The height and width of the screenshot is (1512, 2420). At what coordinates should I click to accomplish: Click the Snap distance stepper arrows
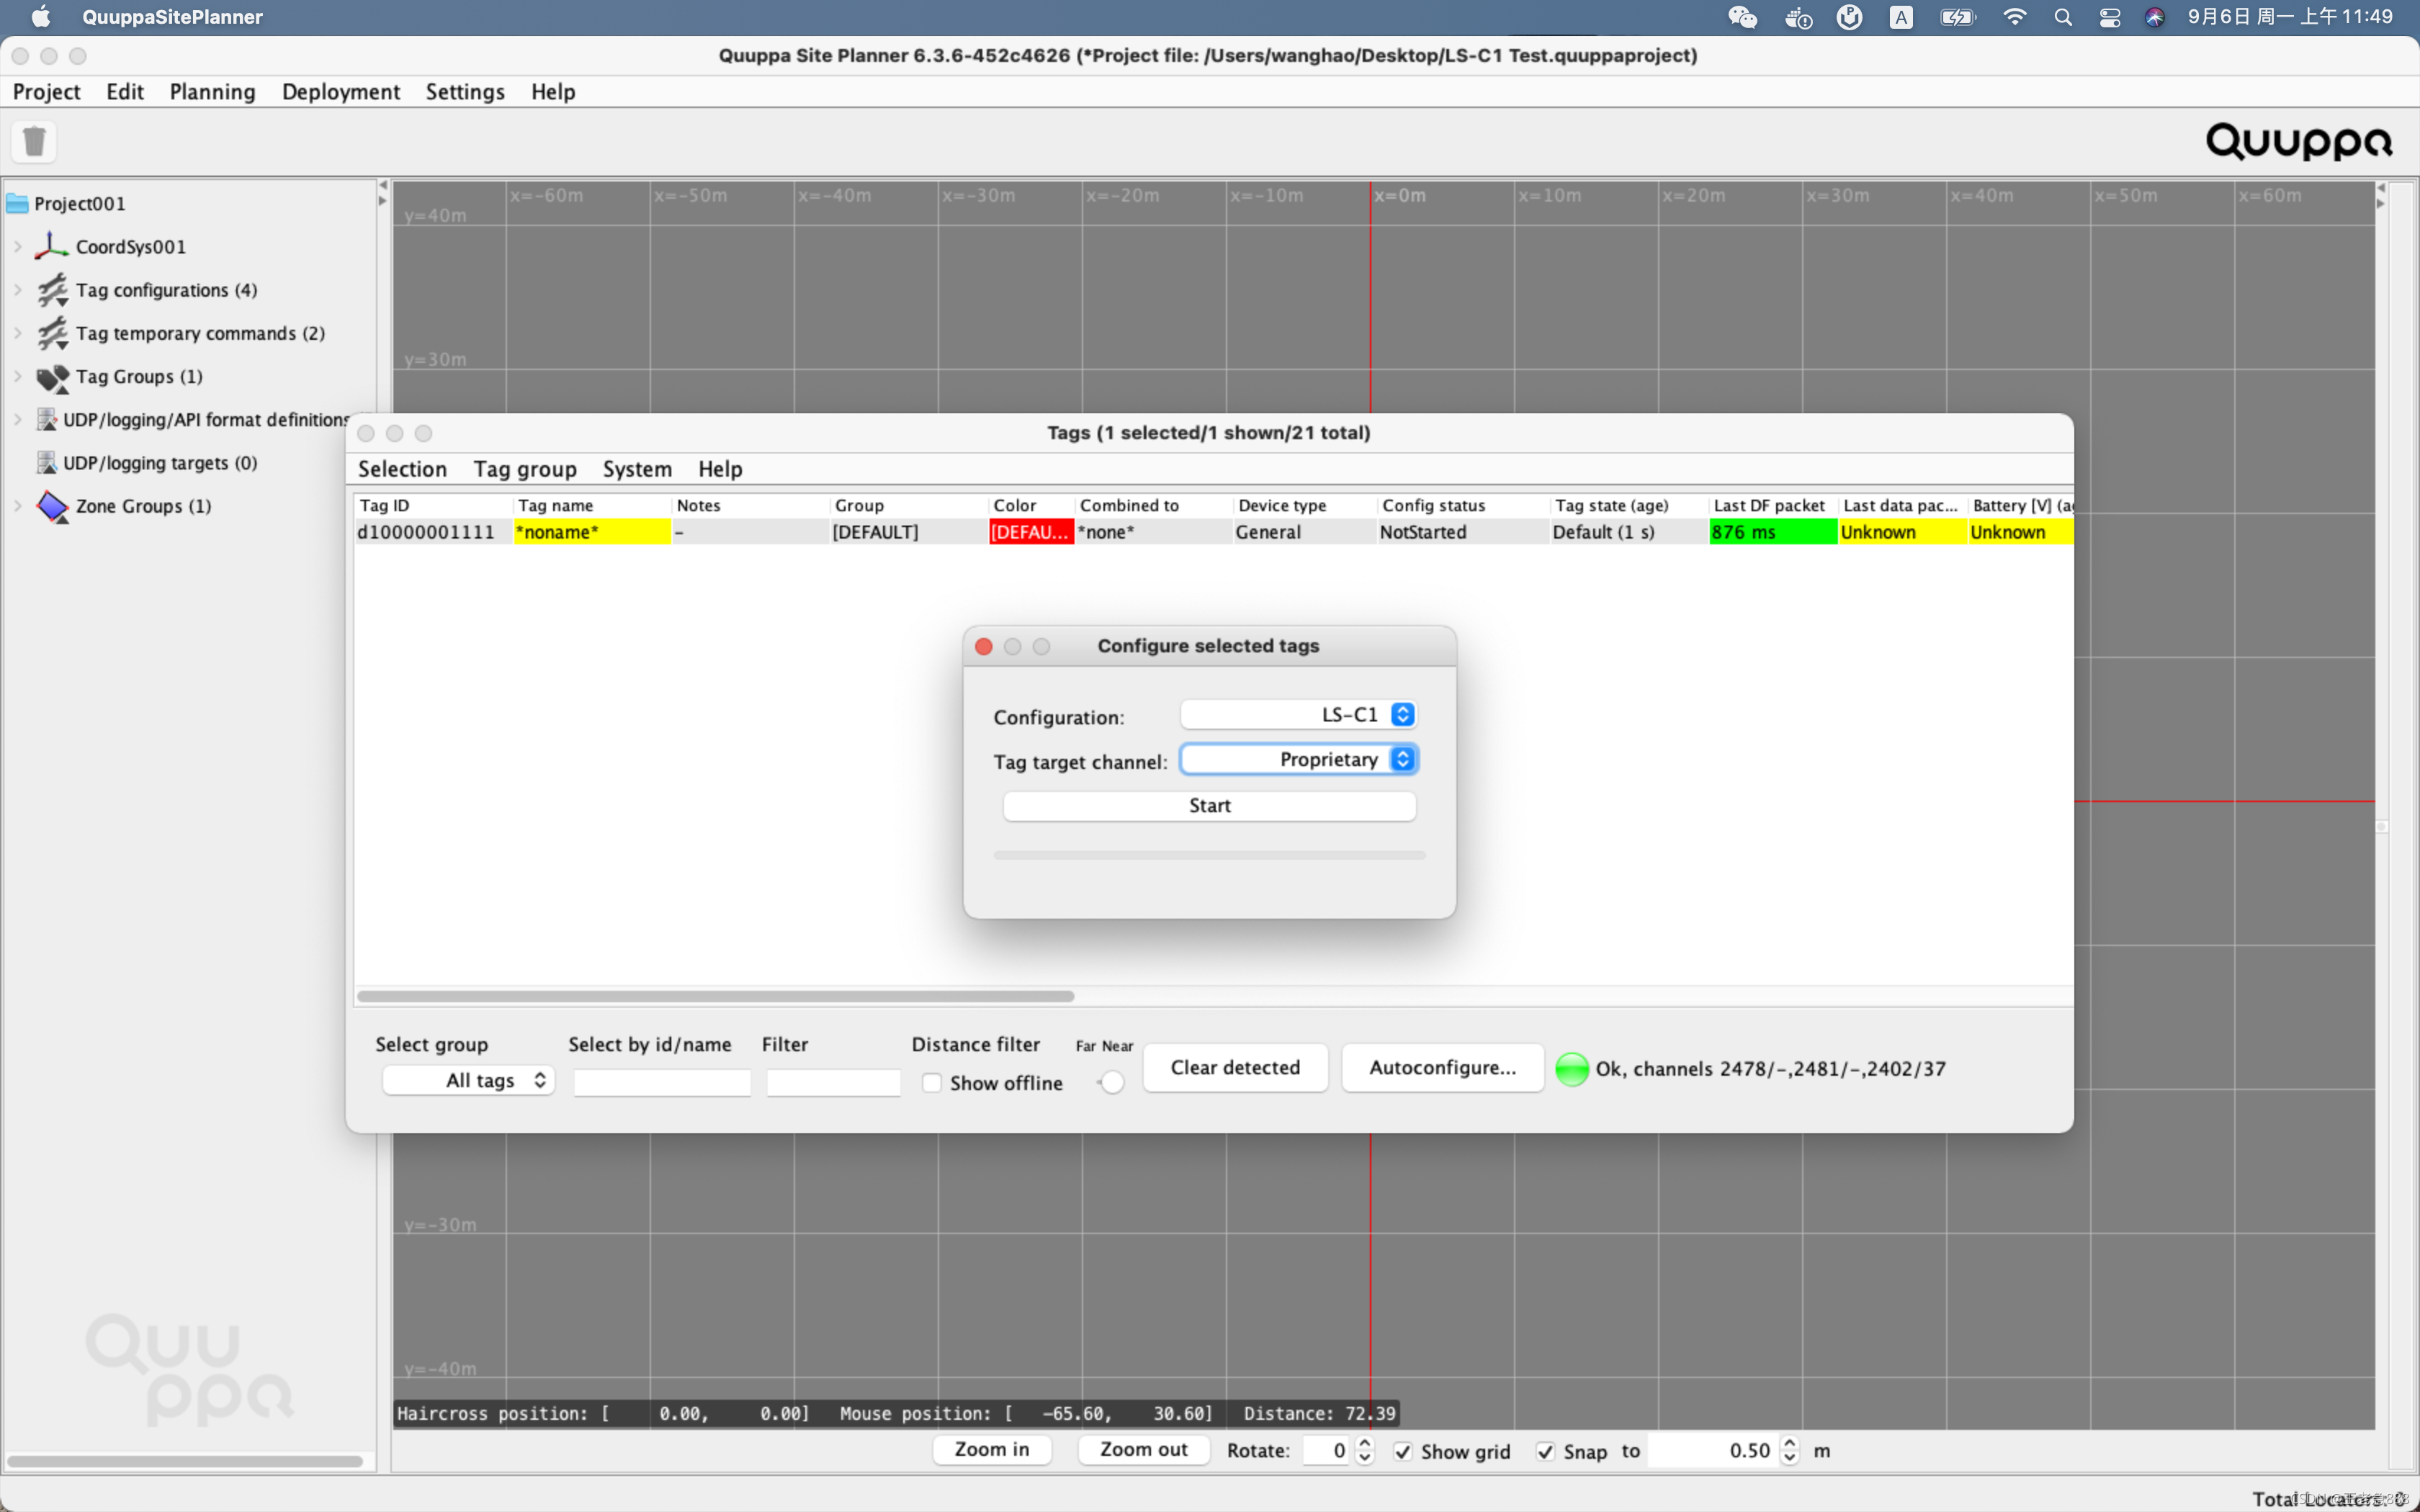coord(1790,1451)
